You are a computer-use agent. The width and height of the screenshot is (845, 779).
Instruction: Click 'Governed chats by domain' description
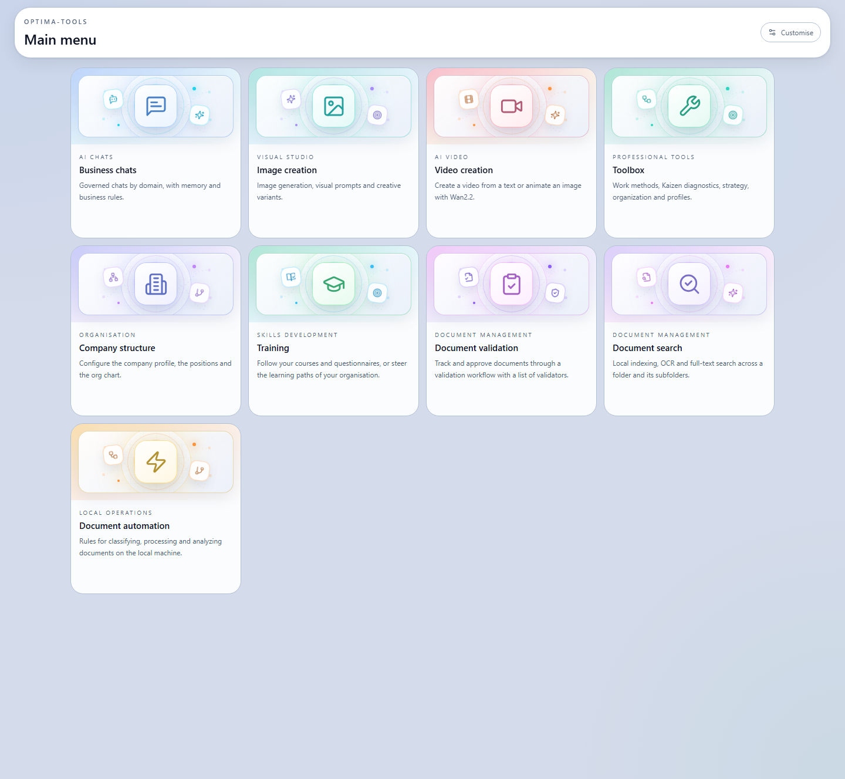point(150,191)
